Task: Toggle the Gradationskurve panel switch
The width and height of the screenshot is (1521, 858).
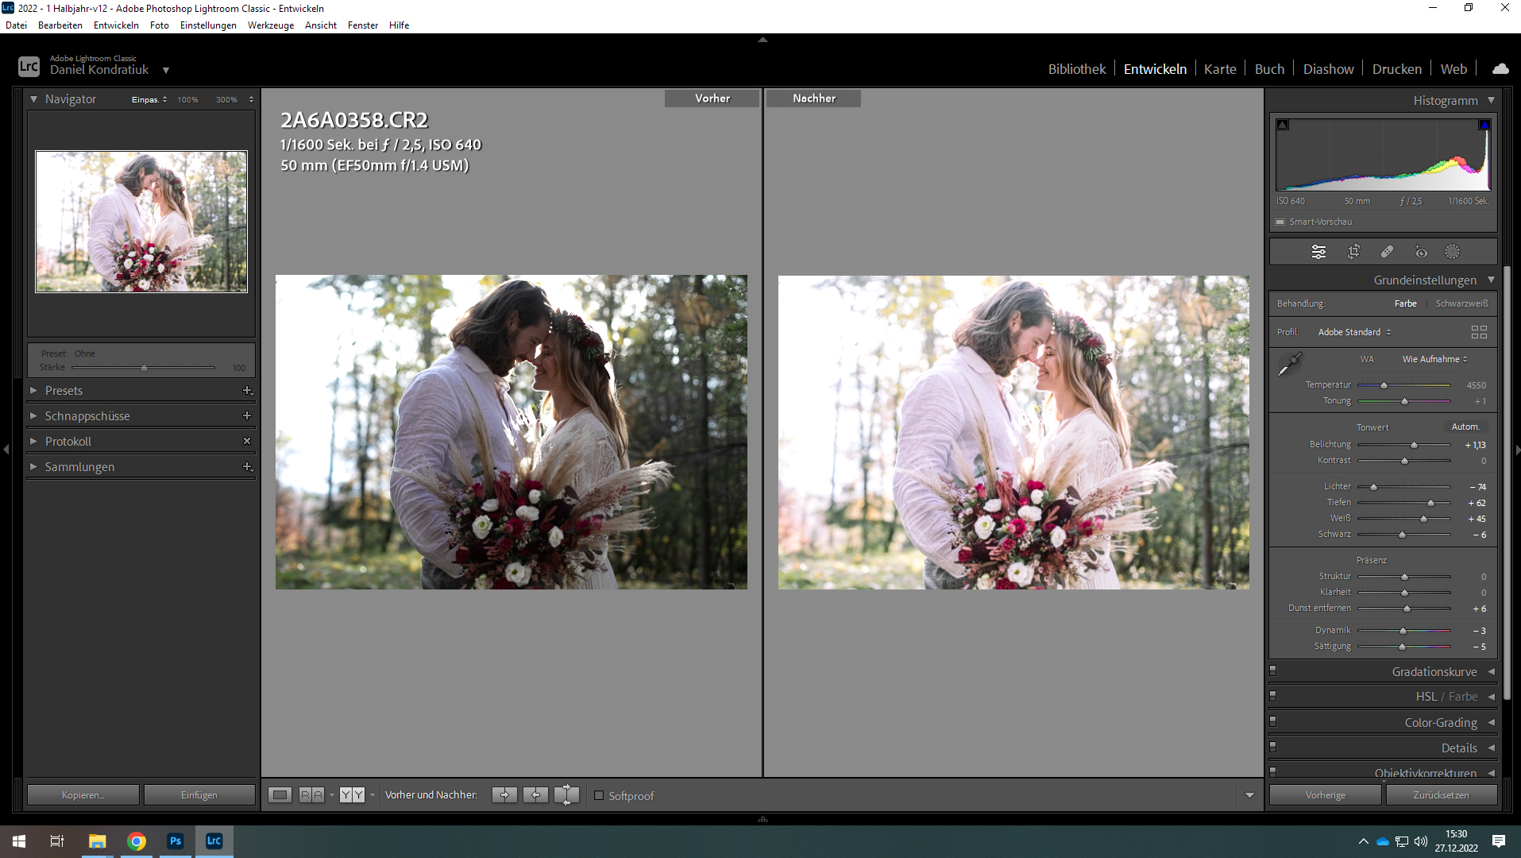Action: [x=1272, y=671]
